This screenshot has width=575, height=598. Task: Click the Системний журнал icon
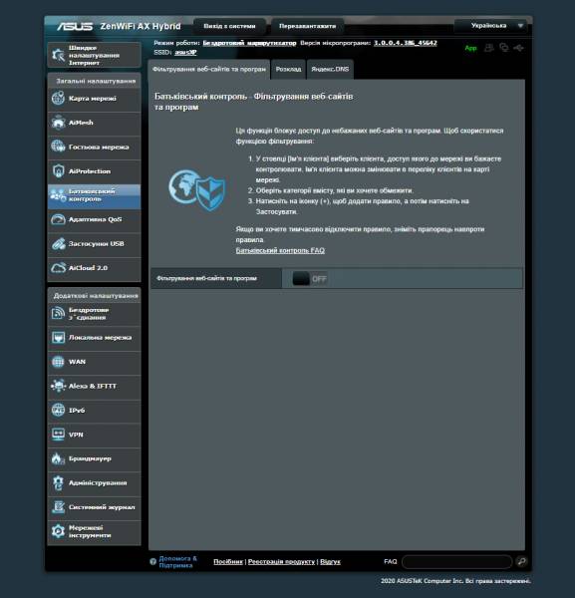coord(59,507)
